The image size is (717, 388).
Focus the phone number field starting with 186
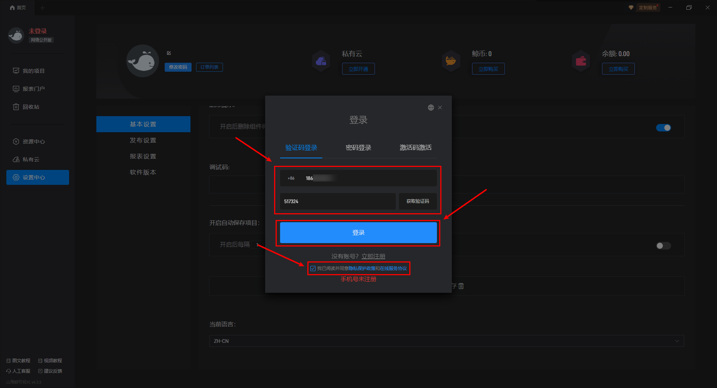(x=358, y=178)
